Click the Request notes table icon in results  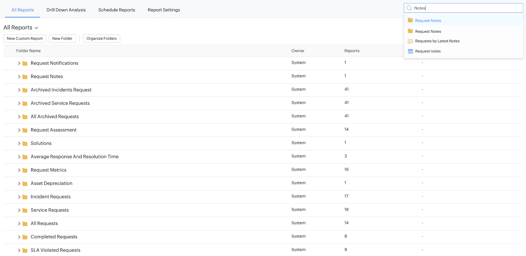coord(410,51)
